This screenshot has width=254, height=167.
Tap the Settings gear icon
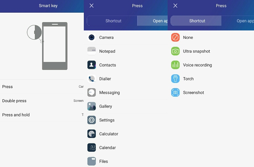(x=91, y=120)
